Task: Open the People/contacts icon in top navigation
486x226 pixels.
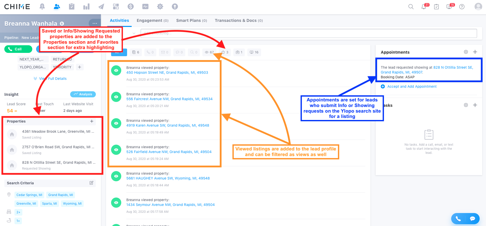Action: (x=57, y=7)
